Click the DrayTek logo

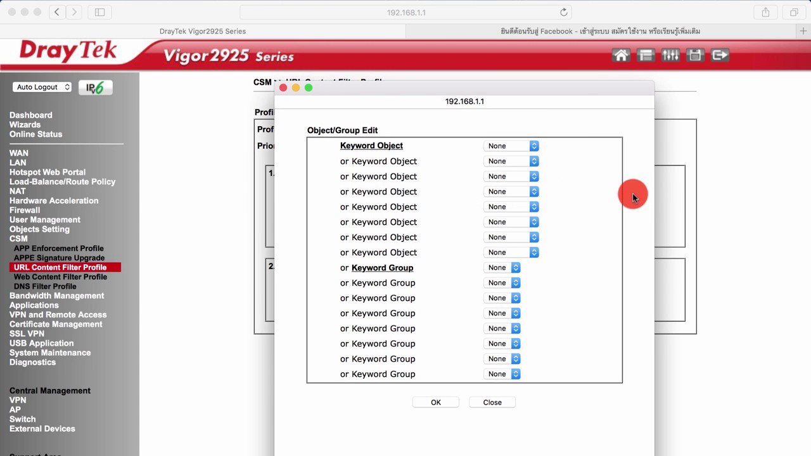pos(68,51)
